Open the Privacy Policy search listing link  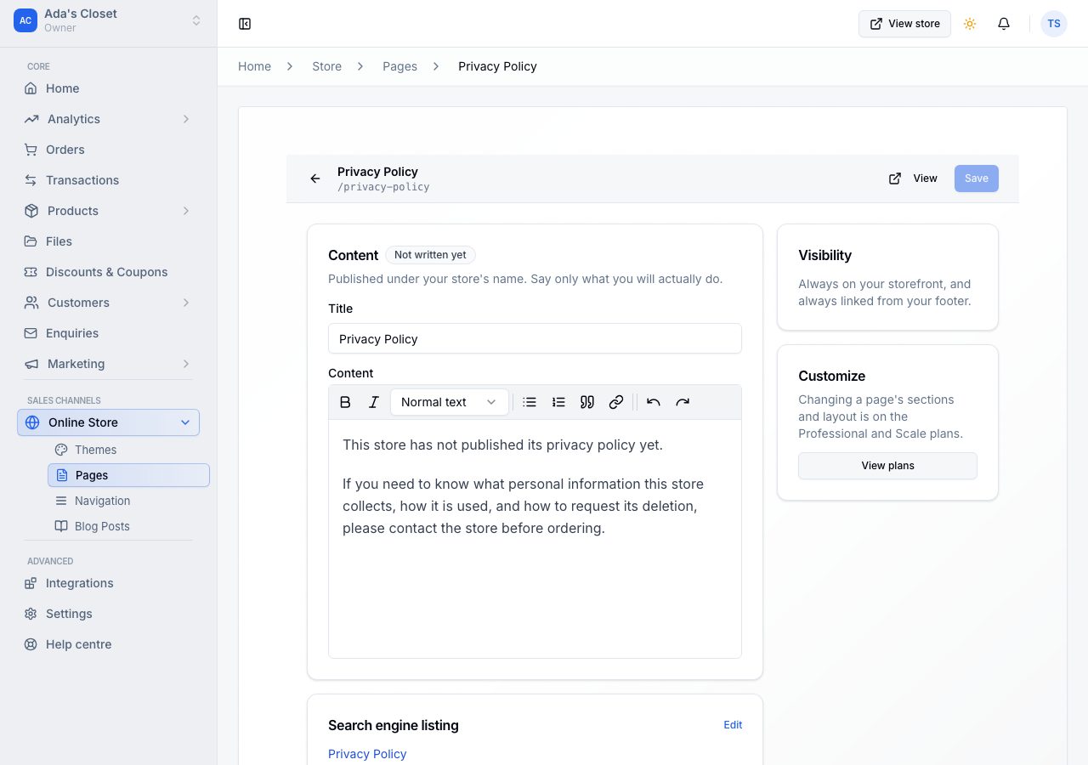coord(367,754)
